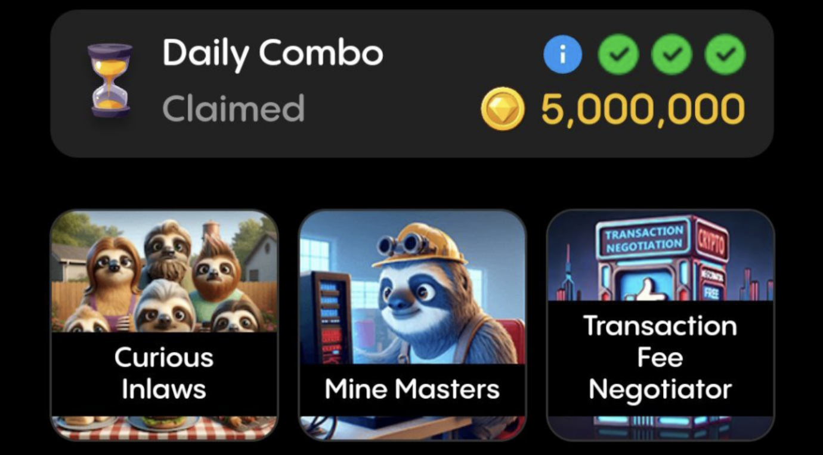Click the Transaction Negotiation neon sign
Viewport: 823px width, 455px height.
(x=644, y=239)
